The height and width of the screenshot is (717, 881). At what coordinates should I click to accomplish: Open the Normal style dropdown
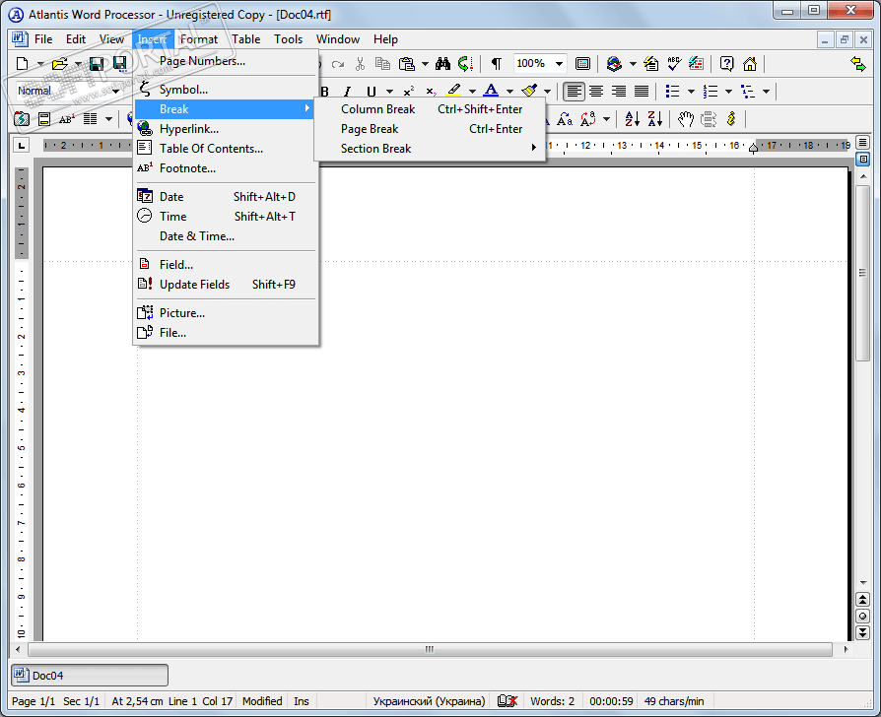click(x=115, y=91)
